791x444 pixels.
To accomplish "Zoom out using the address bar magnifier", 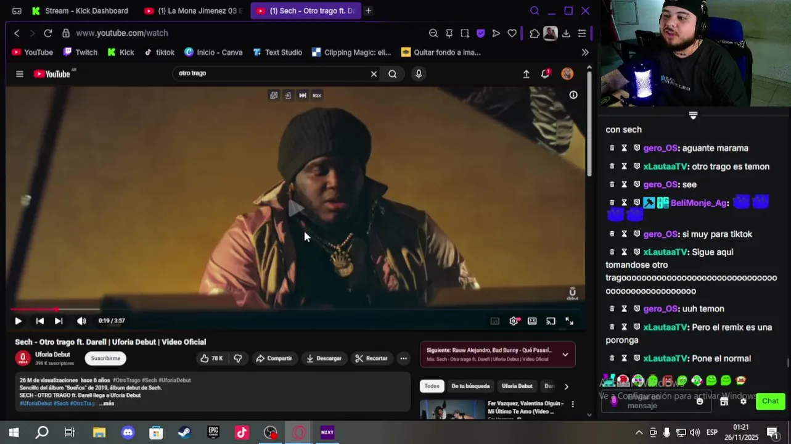I will (433, 33).
